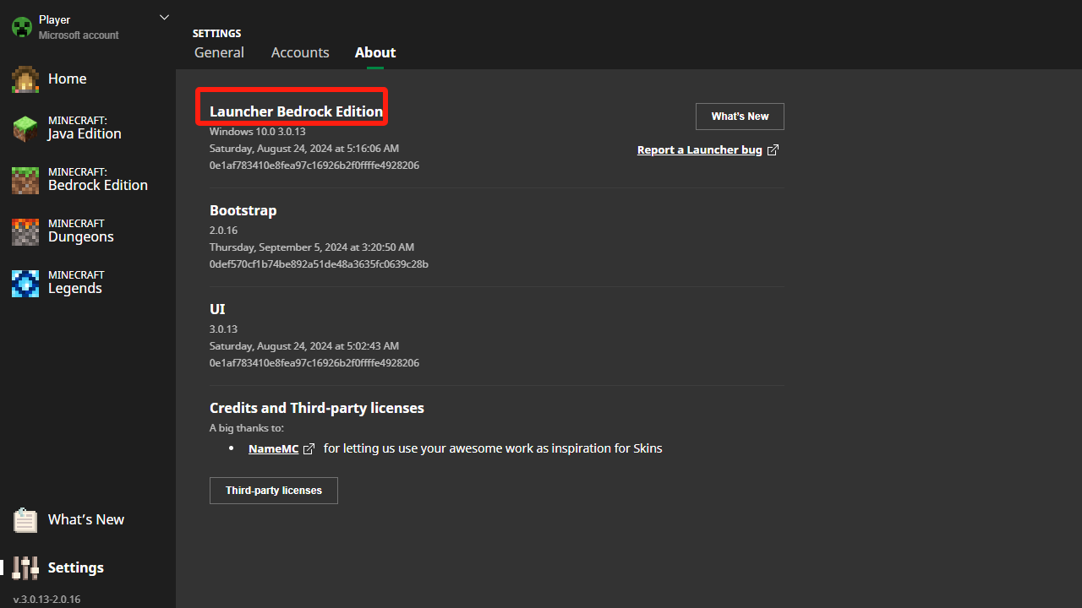The width and height of the screenshot is (1082, 608).
Task: Visit the NameMC link
Action: pyautogui.click(x=273, y=449)
